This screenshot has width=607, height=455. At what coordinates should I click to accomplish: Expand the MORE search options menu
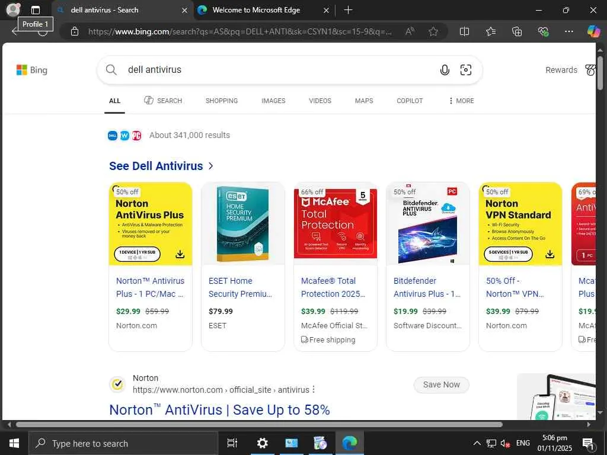click(461, 101)
